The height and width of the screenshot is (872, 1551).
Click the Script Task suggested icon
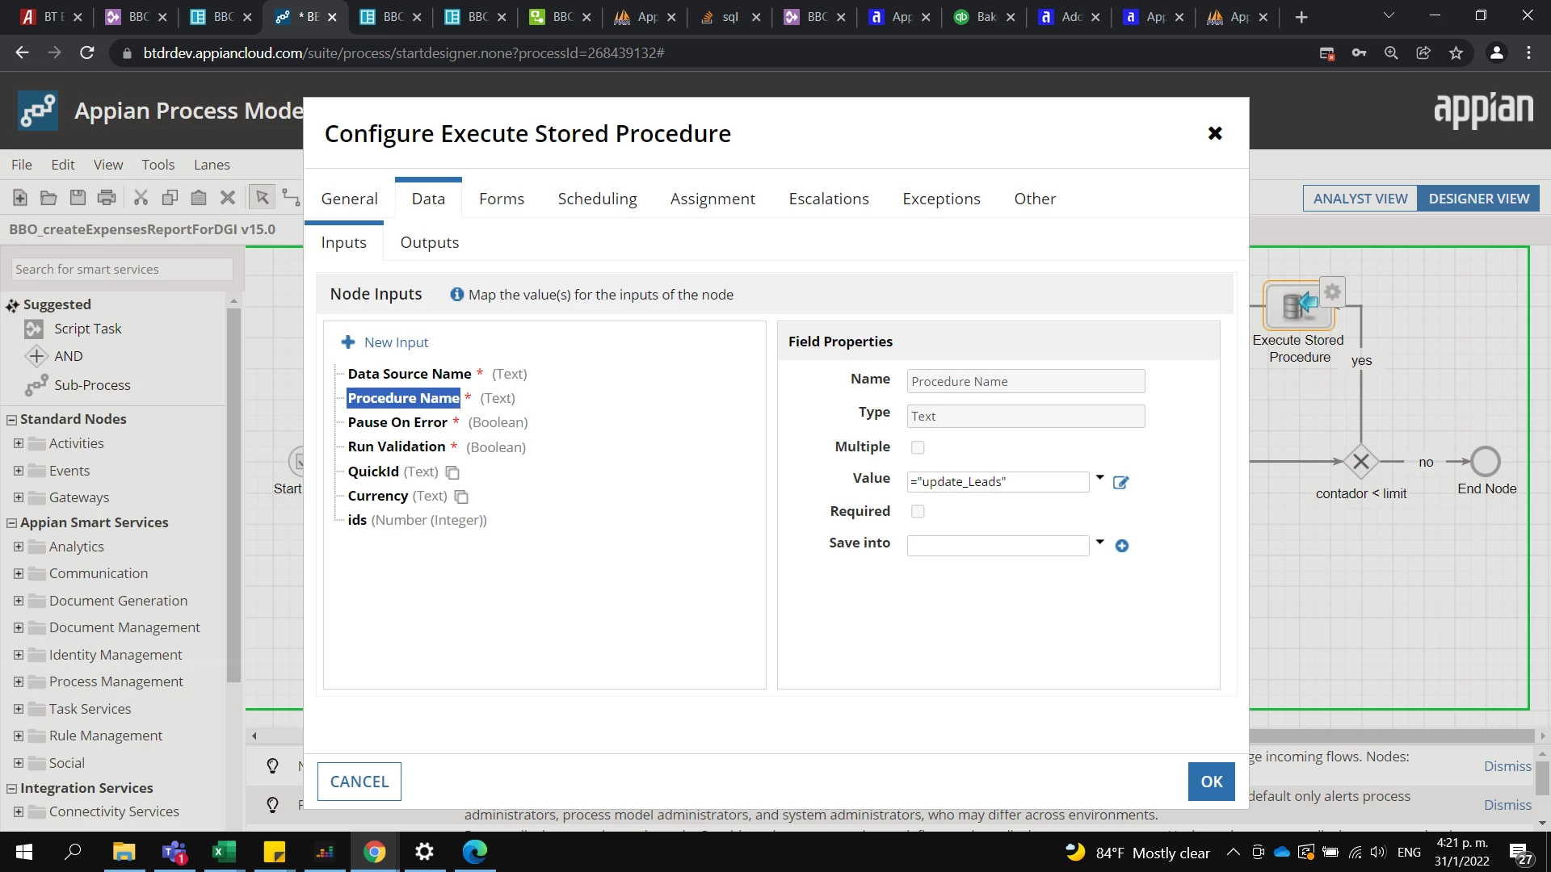point(34,329)
